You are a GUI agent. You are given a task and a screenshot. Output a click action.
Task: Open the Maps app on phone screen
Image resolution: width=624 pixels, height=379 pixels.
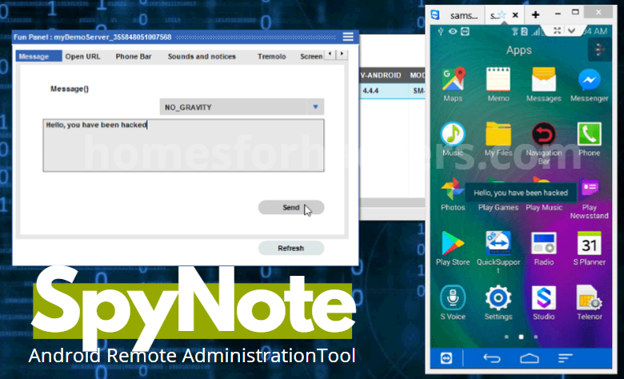(453, 79)
